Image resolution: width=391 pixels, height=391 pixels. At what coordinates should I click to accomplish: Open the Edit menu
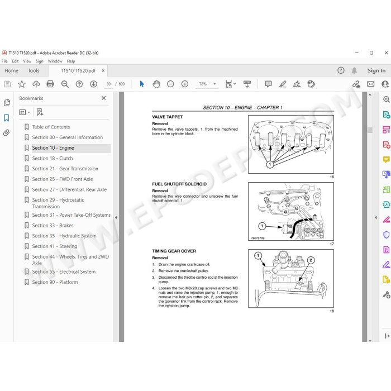pyautogui.click(x=15, y=61)
